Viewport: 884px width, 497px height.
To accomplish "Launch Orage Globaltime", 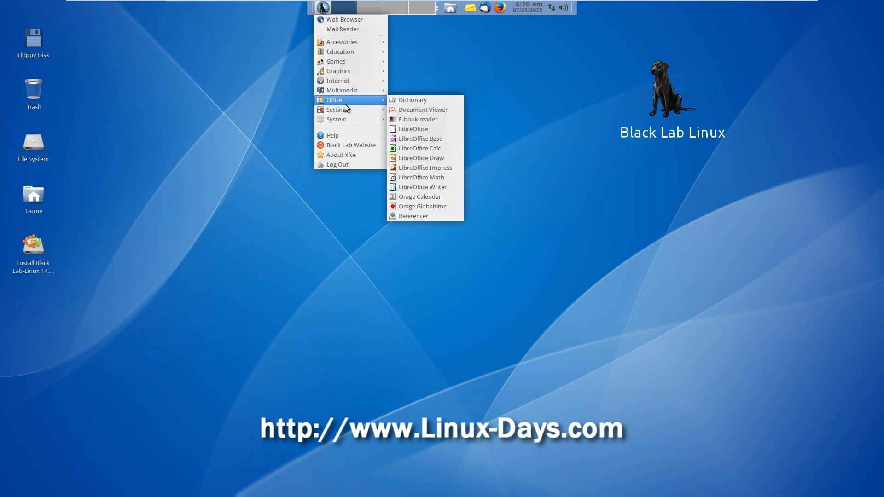I will [425, 206].
